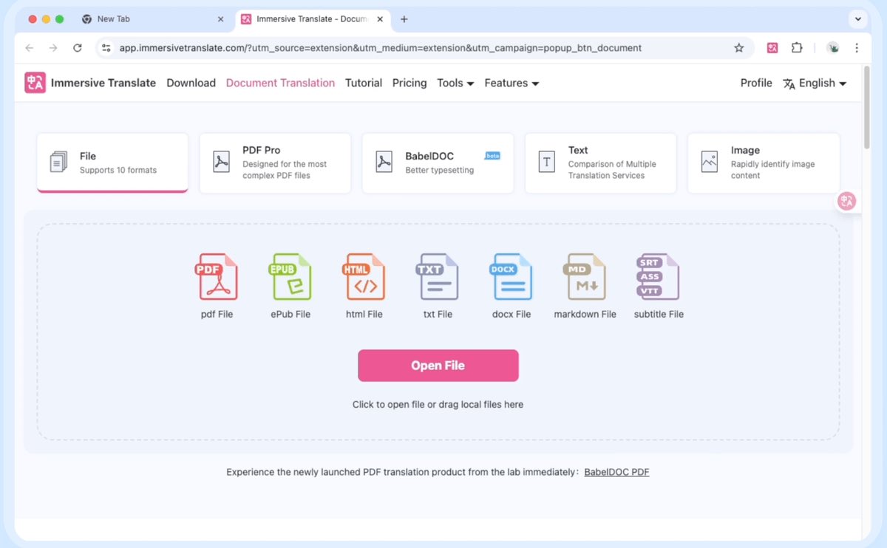
Task: Open the Chrome extensions puzzle icon
Action: point(797,48)
